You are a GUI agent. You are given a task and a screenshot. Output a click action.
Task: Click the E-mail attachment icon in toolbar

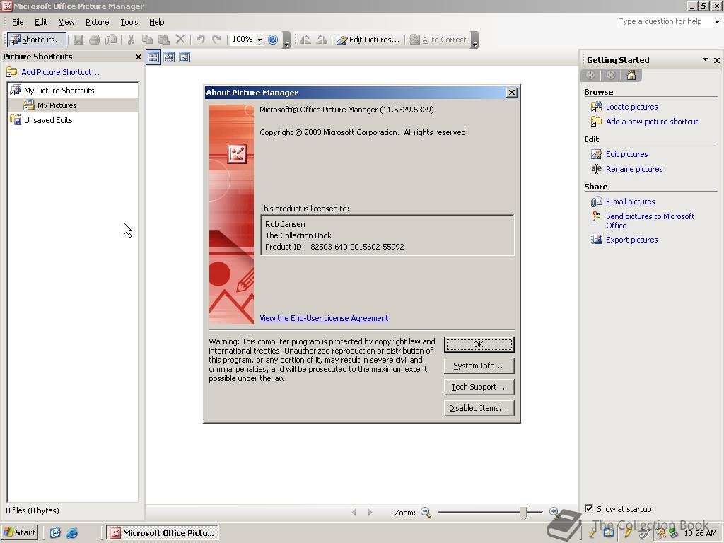pos(111,40)
